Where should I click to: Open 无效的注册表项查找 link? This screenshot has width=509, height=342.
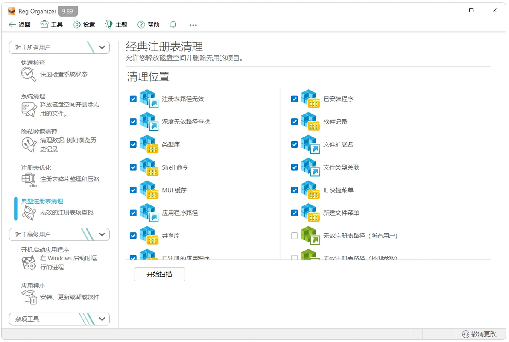pyautogui.click(x=67, y=213)
